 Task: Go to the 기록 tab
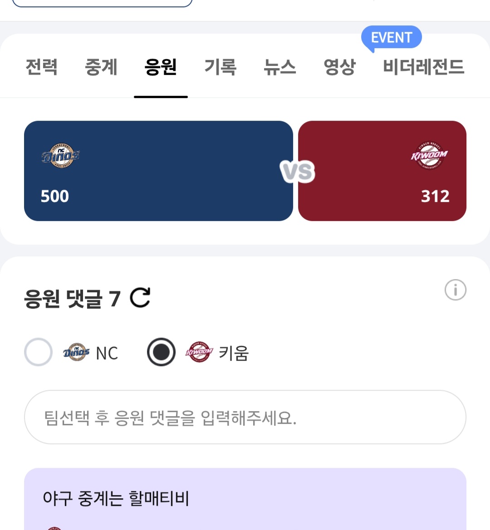pos(220,67)
